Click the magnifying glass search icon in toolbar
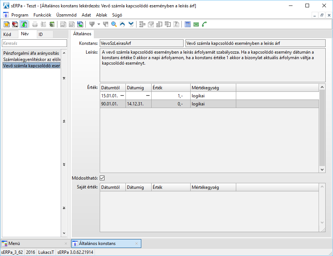The height and width of the screenshot is (256, 333). pos(114,25)
